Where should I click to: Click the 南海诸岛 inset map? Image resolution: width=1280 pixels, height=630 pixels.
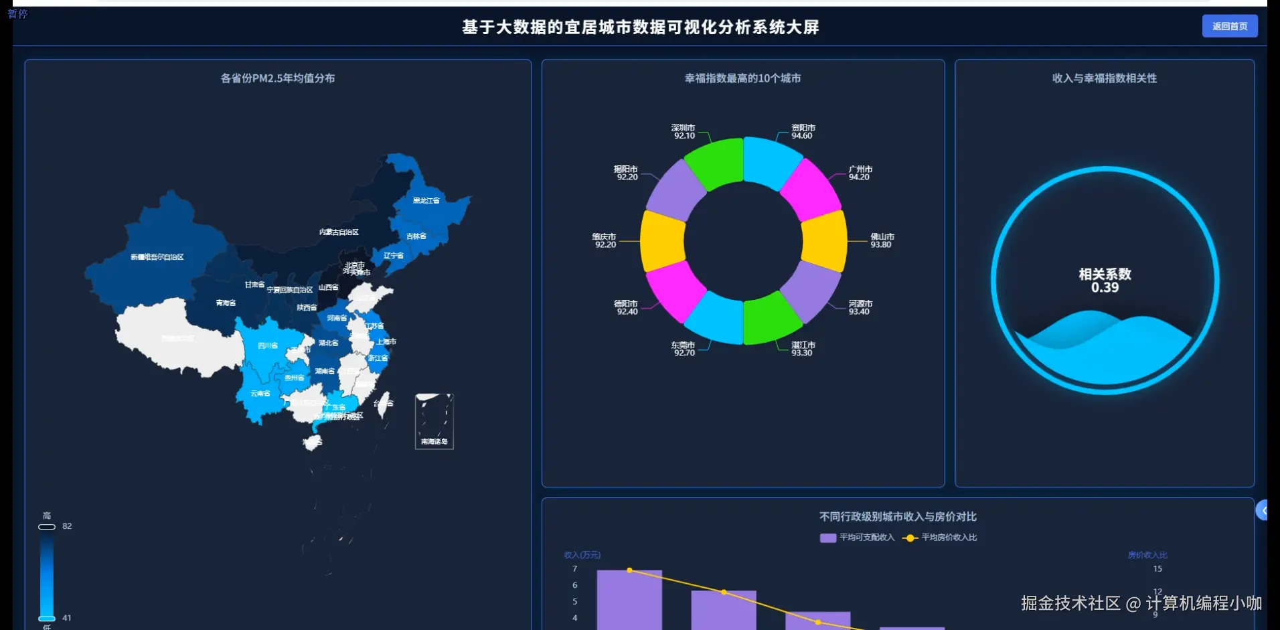[x=434, y=421]
